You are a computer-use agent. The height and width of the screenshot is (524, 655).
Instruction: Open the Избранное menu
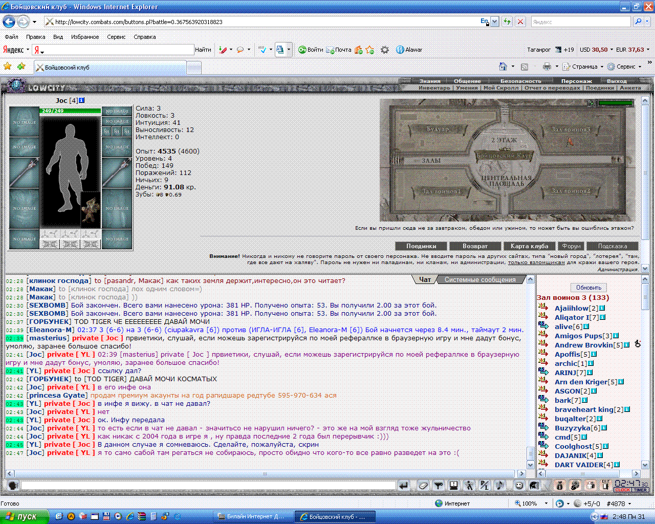pyautogui.click(x=85, y=37)
